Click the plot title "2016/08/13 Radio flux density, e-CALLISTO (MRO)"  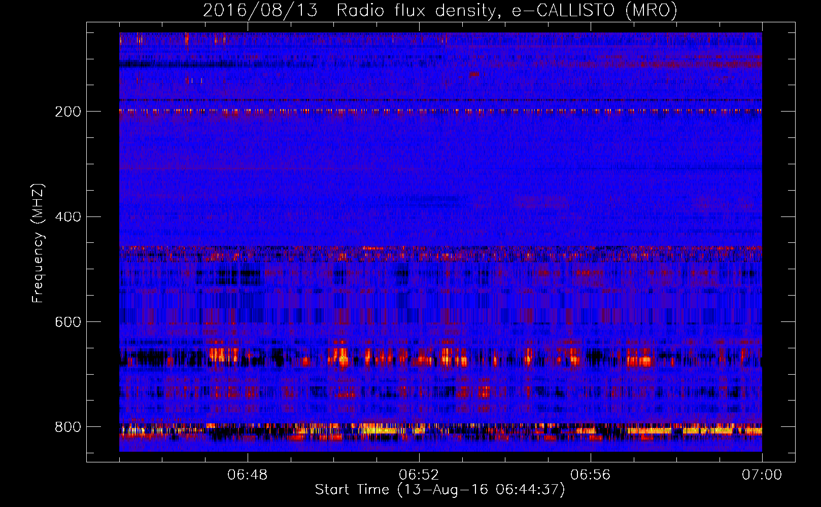[440, 11]
